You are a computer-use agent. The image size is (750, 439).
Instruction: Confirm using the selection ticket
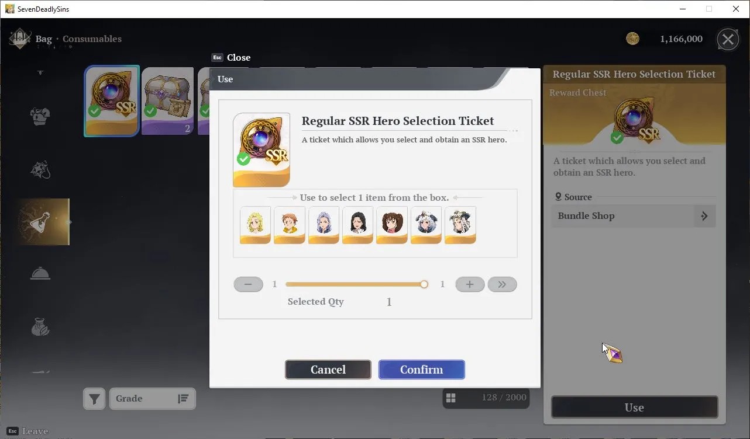(422, 370)
